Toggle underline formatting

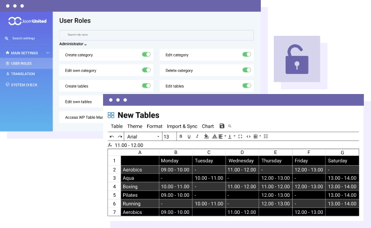[x=189, y=136]
